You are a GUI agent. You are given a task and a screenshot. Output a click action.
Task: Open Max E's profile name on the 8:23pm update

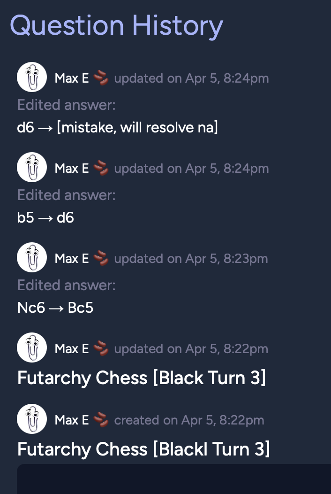[x=72, y=259]
